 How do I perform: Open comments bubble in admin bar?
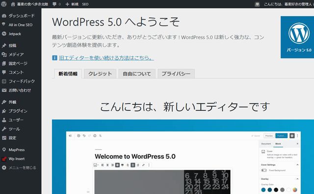coord(54,4)
